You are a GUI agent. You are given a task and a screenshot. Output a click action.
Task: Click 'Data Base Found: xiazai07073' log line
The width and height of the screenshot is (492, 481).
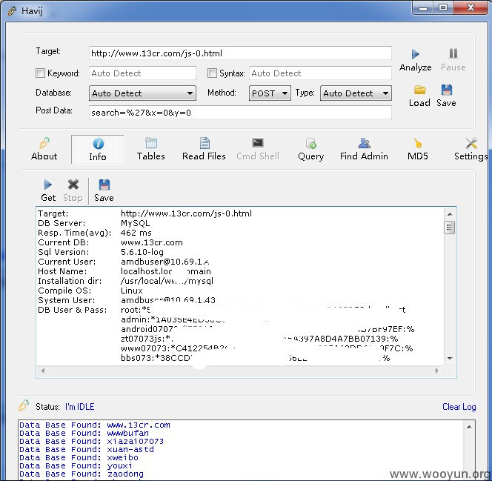pos(92,441)
